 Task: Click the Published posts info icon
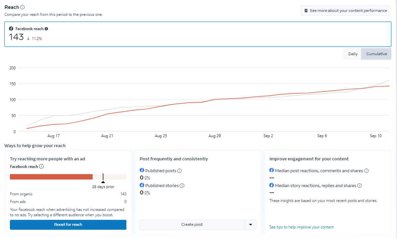point(180,171)
